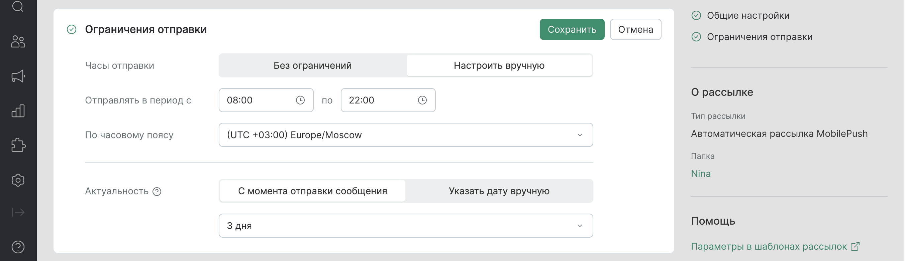This screenshot has height=261, width=905.
Task: Expand the sidebar with the arrow icon
Action: tap(18, 212)
